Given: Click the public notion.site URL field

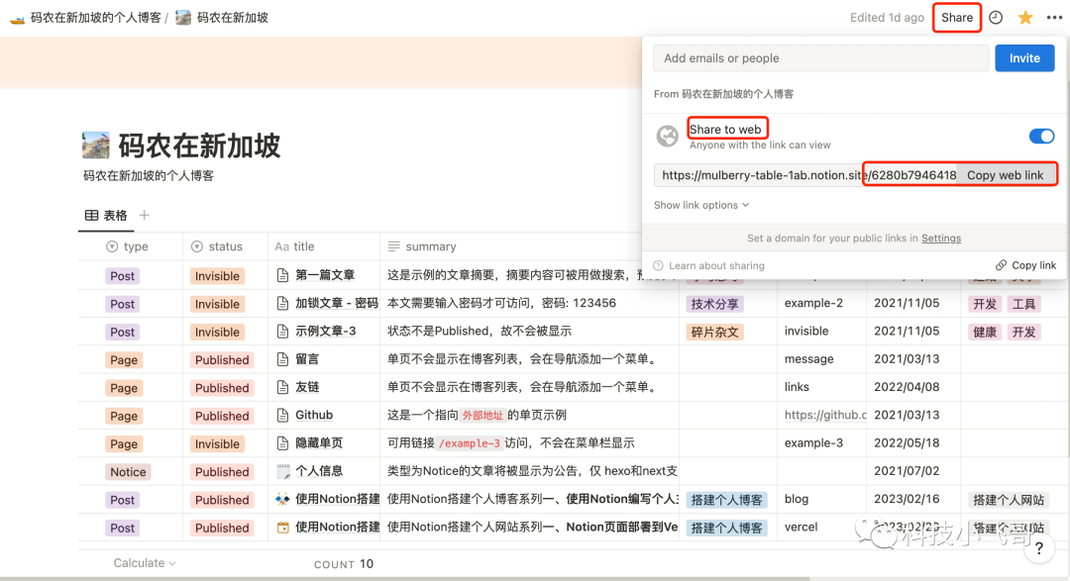Looking at the screenshot, I should pos(805,175).
